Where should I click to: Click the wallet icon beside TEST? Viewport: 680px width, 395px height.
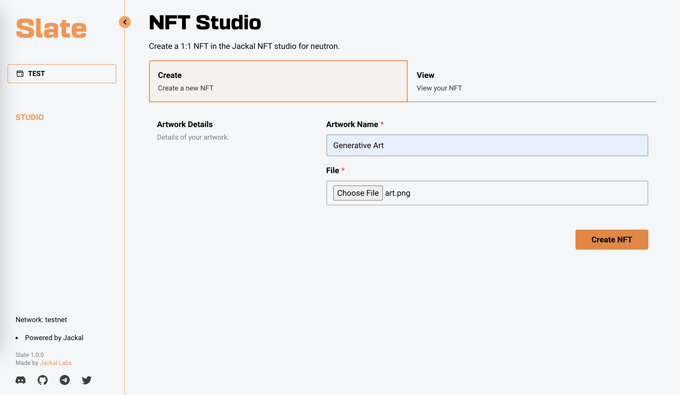(x=20, y=74)
